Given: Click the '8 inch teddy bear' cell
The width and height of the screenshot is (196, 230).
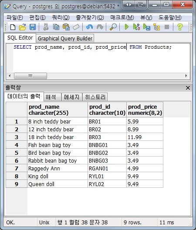Looking at the screenshot, I should point(57,121).
